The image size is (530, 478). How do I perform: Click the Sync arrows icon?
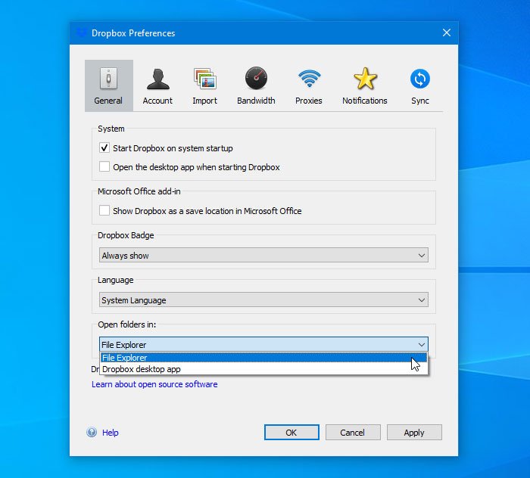click(x=419, y=79)
